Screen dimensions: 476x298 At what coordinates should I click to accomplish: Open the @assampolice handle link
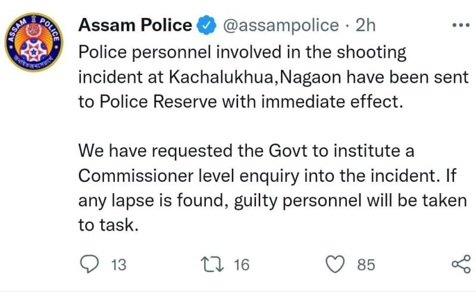pos(281,26)
